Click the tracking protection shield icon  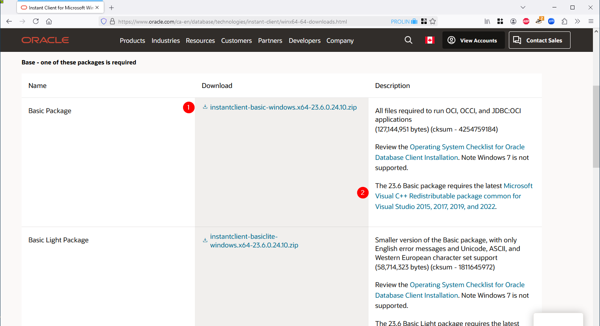tap(104, 21)
